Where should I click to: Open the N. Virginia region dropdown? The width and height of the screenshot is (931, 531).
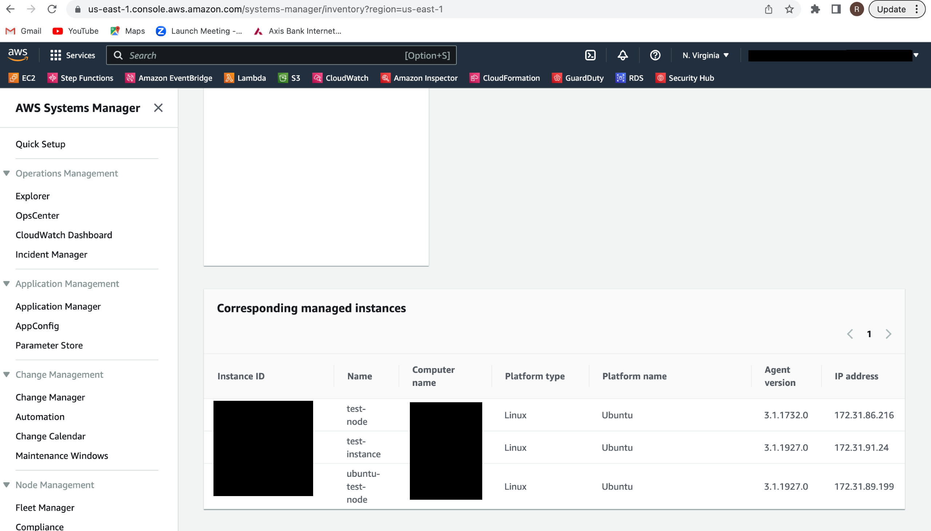(x=705, y=55)
